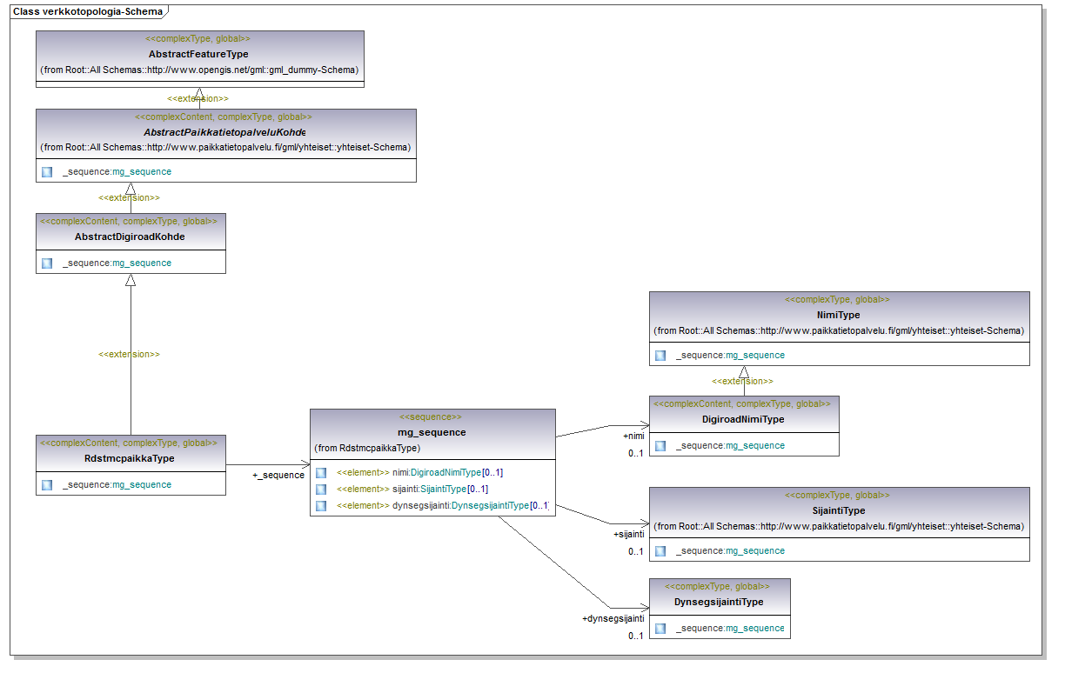Select the DynsegsijaintiType class name
This screenshot has height=673, width=1065.
pyautogui.click(x=719, y=602)
